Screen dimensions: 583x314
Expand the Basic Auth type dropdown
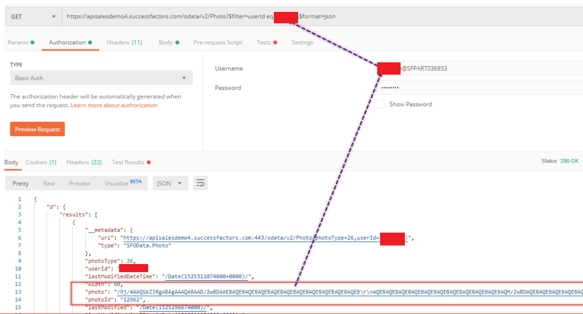(x=101, y=78)
